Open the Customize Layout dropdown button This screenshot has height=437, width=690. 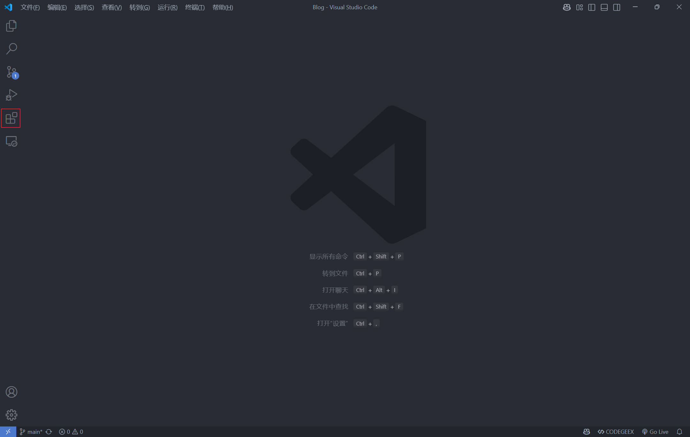pos(579,7)
